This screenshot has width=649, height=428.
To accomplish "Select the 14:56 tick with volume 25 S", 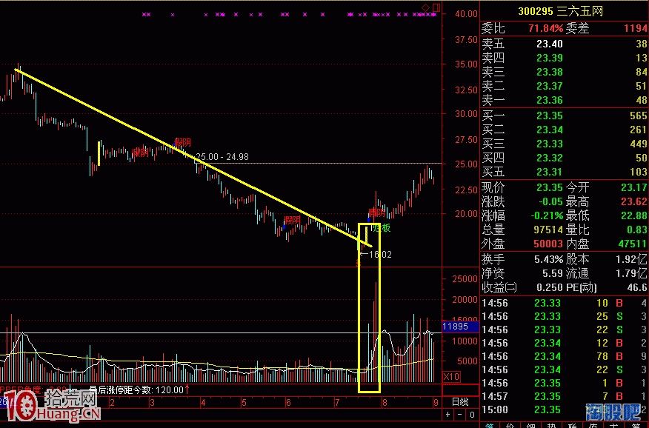I will 564,316.
